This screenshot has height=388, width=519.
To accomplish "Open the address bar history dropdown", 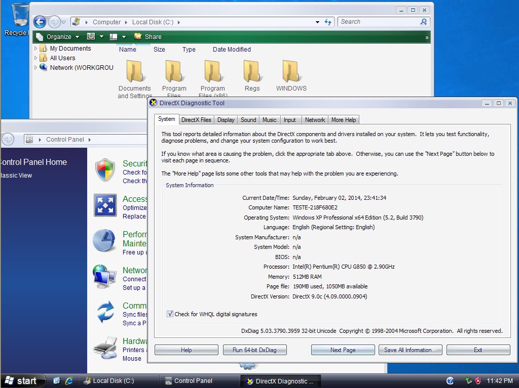I will (317, 22).
